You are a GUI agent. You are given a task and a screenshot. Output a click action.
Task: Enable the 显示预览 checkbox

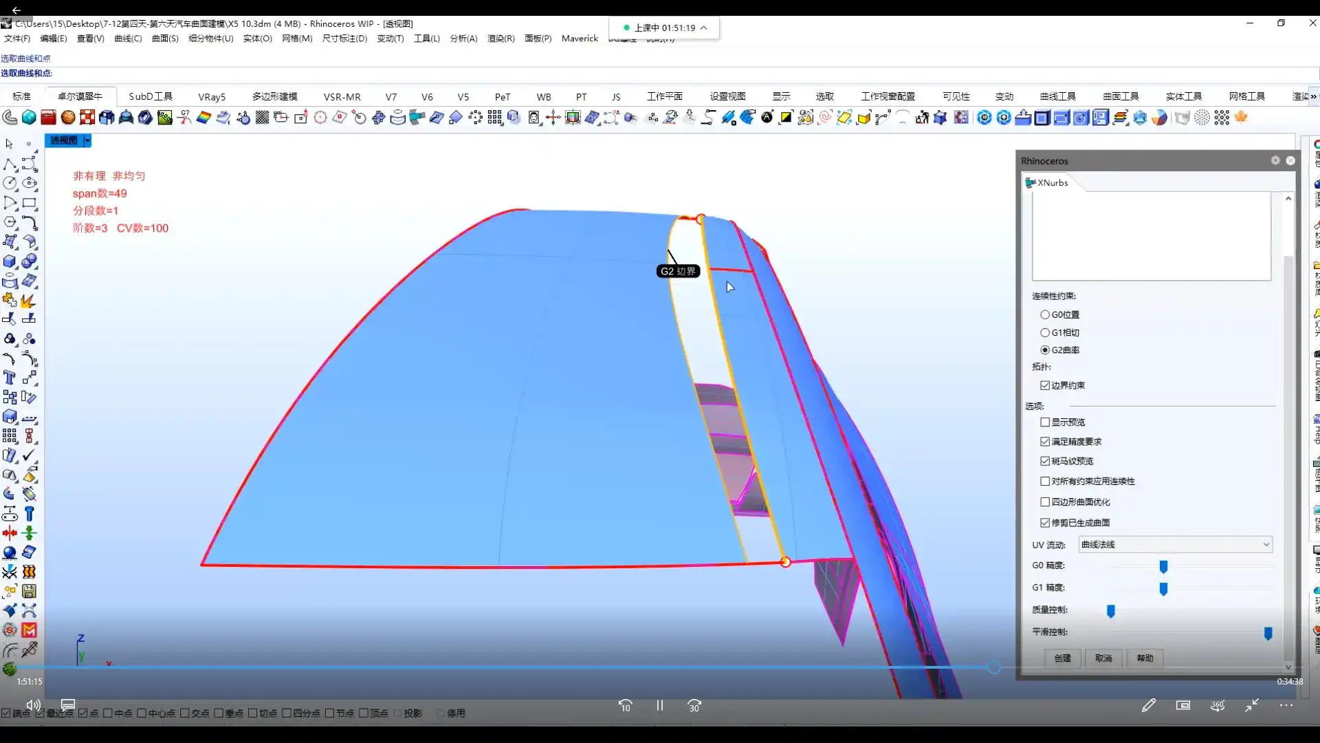point(1045,422)
